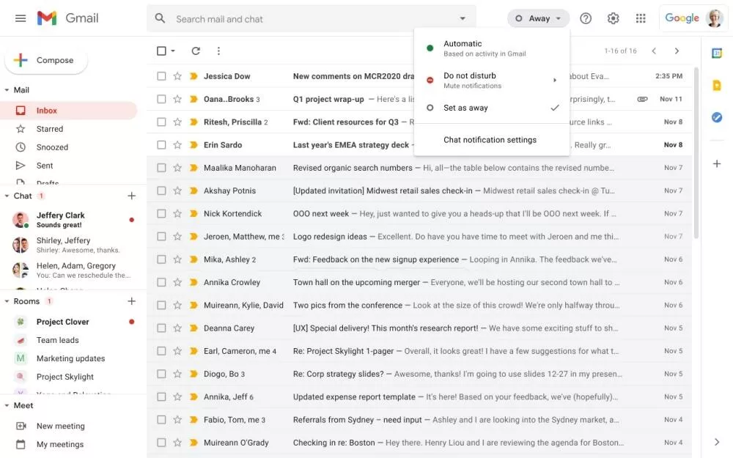Viewport: 733px width, 458px height.
Task: Click the Search mail and chat field
Action: (312, 19)
